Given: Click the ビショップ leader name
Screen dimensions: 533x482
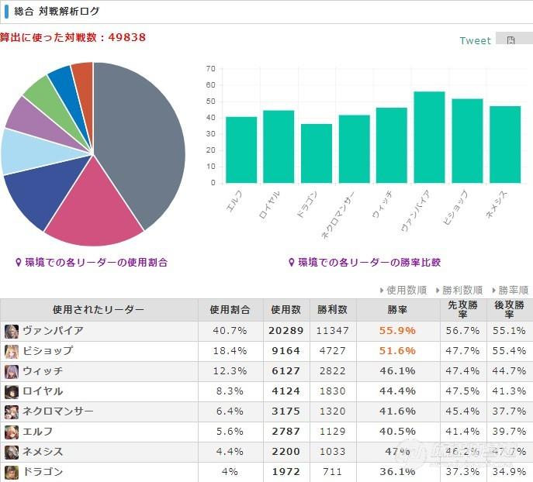Looking at the screenshot, I should pos(48,350).
